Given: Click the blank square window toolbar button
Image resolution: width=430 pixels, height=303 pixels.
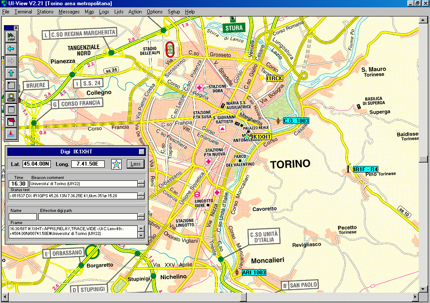Looking at the screenshot, I should click(x=11, y=85).
